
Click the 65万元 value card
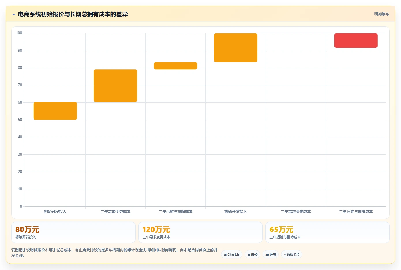click(327, 232)
